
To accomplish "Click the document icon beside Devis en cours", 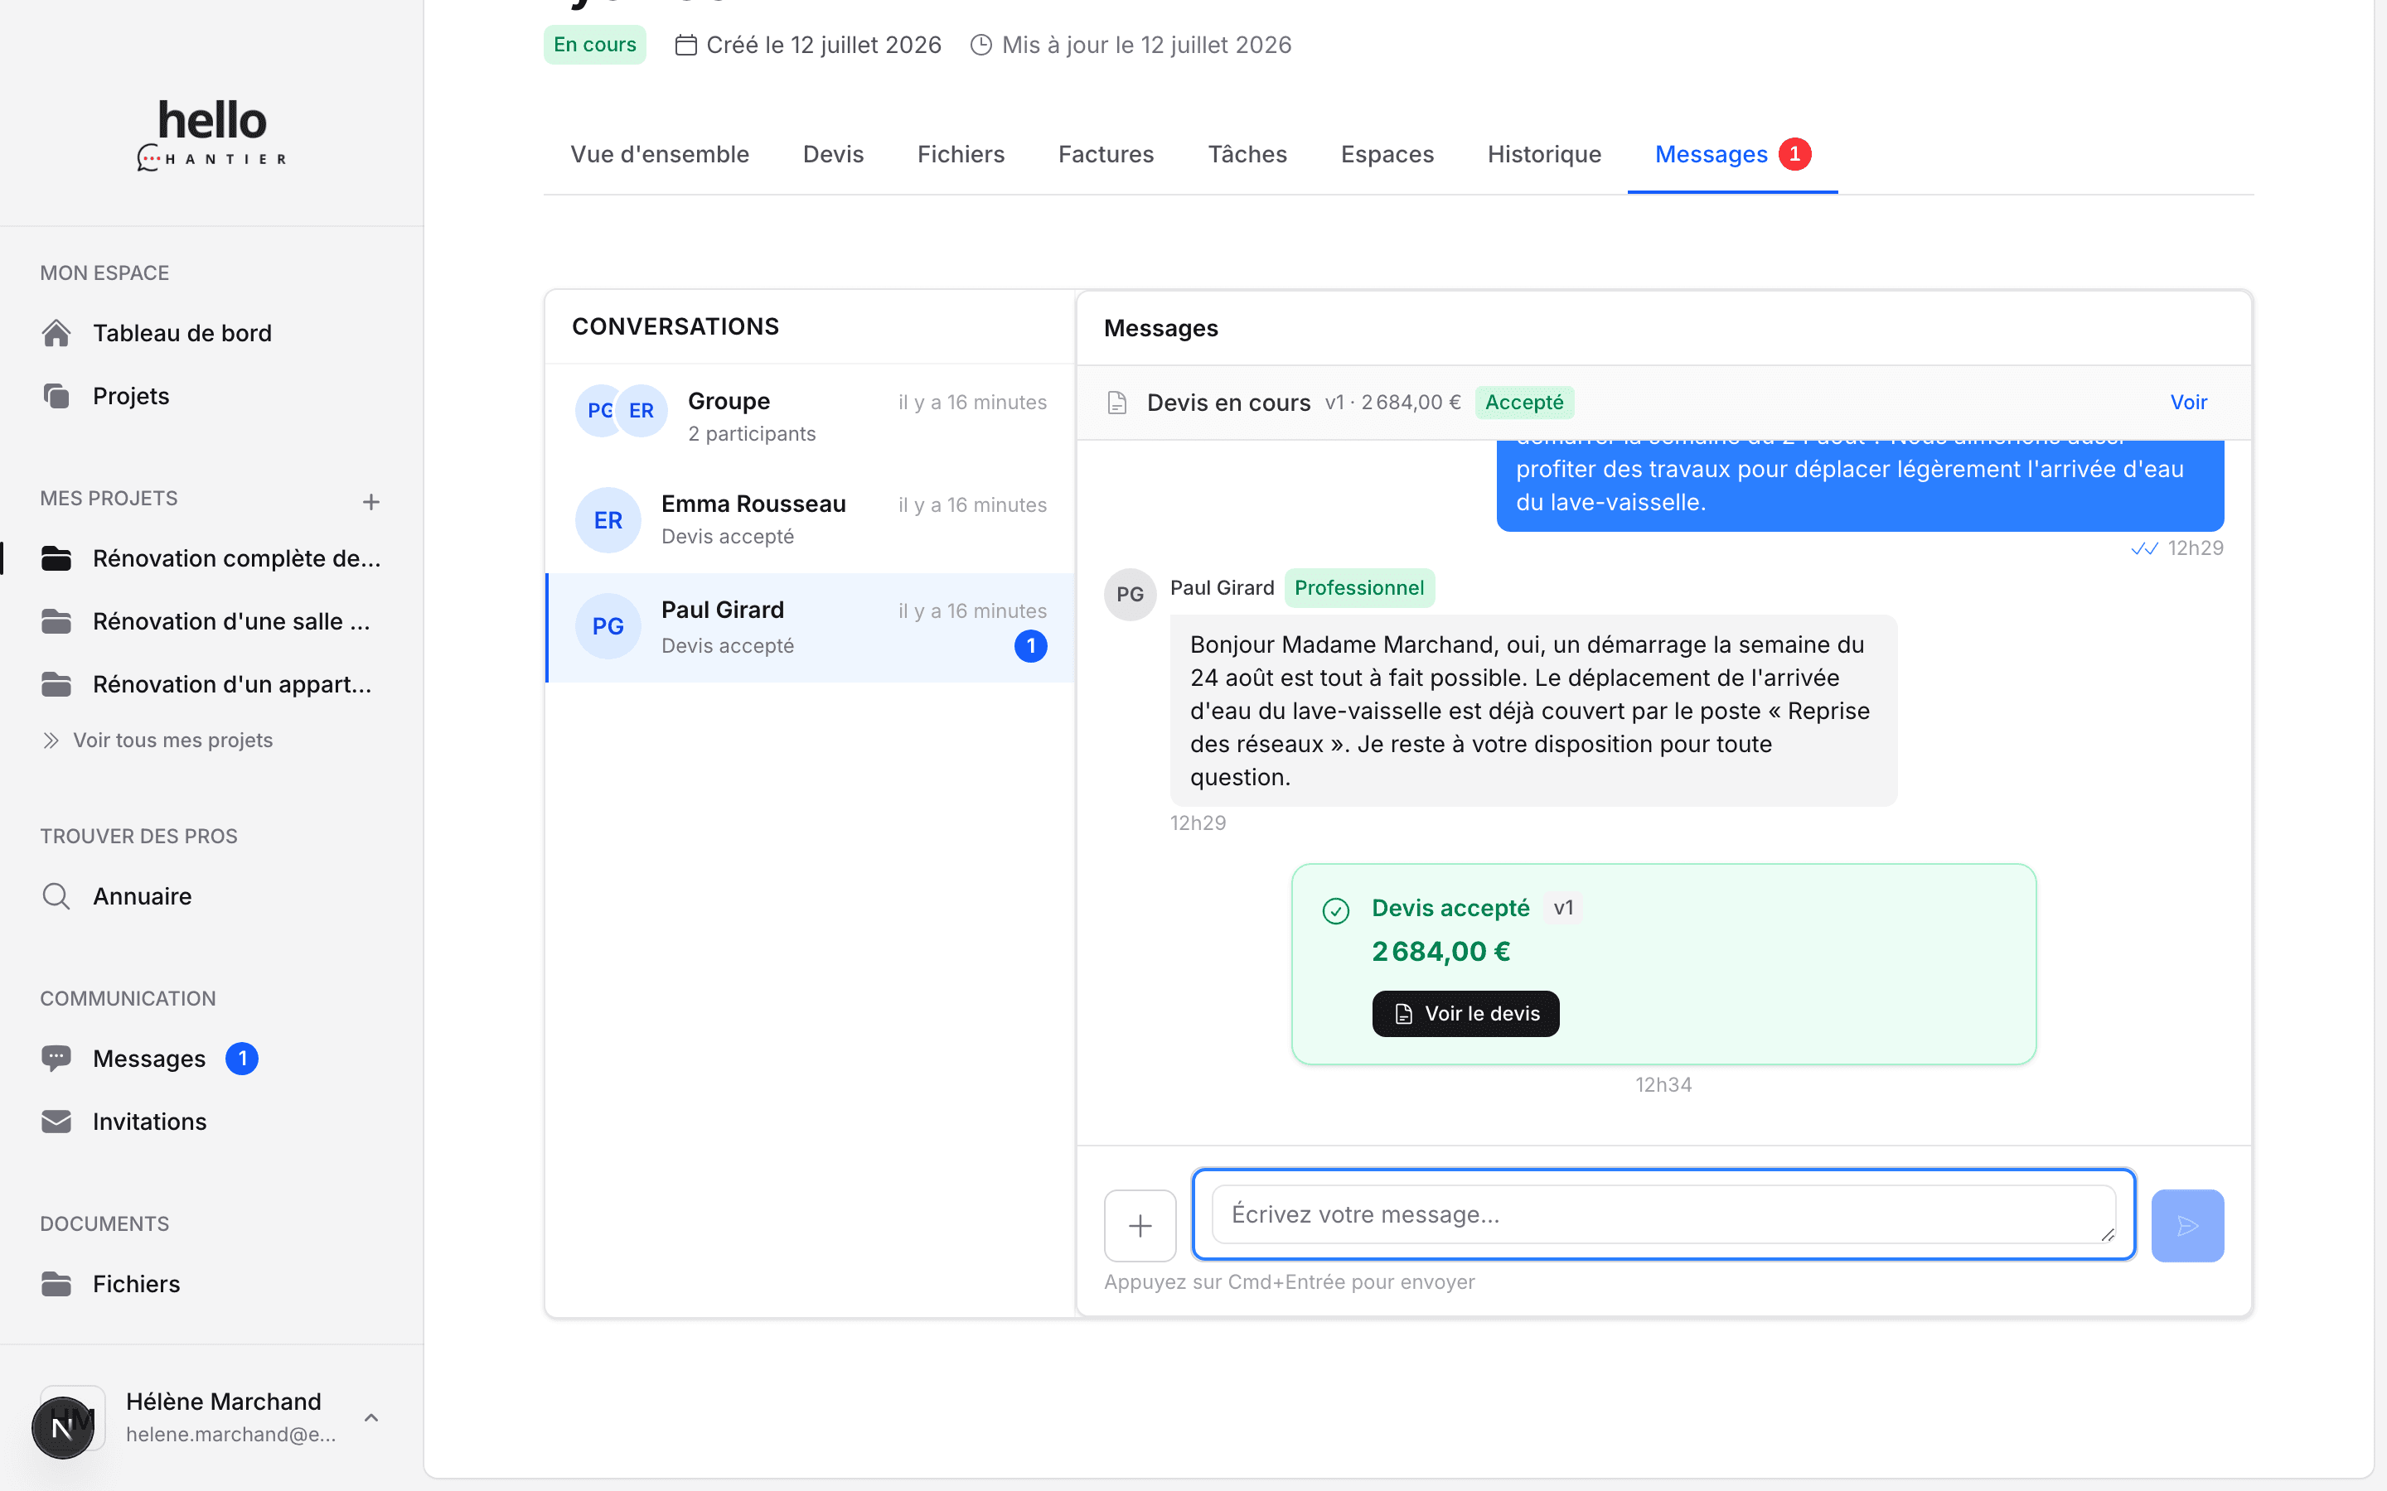I will 1116,403.
